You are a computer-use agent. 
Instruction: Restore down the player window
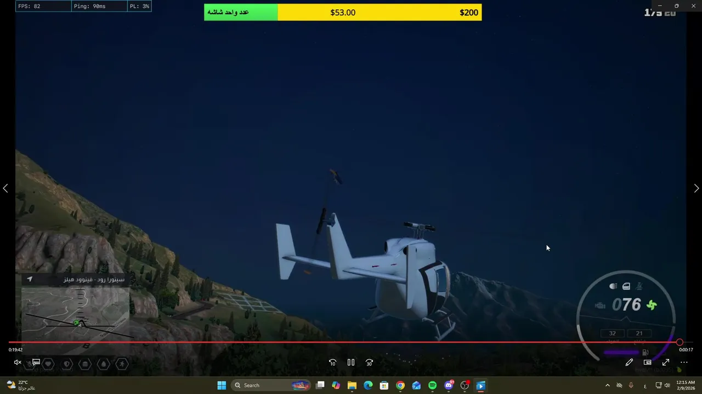coord(676,6)
